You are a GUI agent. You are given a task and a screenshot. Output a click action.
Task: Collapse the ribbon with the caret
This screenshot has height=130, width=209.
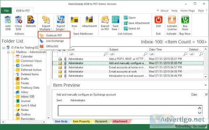point(158,10)
